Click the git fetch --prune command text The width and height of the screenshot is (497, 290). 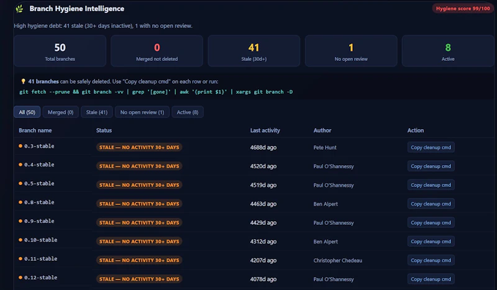[x=156, y=92]
